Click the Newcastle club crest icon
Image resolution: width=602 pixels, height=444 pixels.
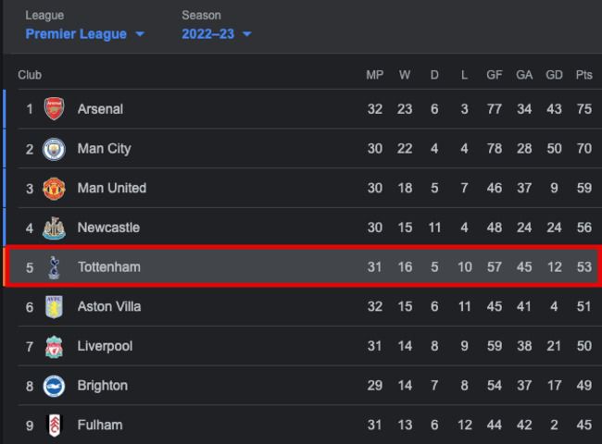(x=54, y=228)
